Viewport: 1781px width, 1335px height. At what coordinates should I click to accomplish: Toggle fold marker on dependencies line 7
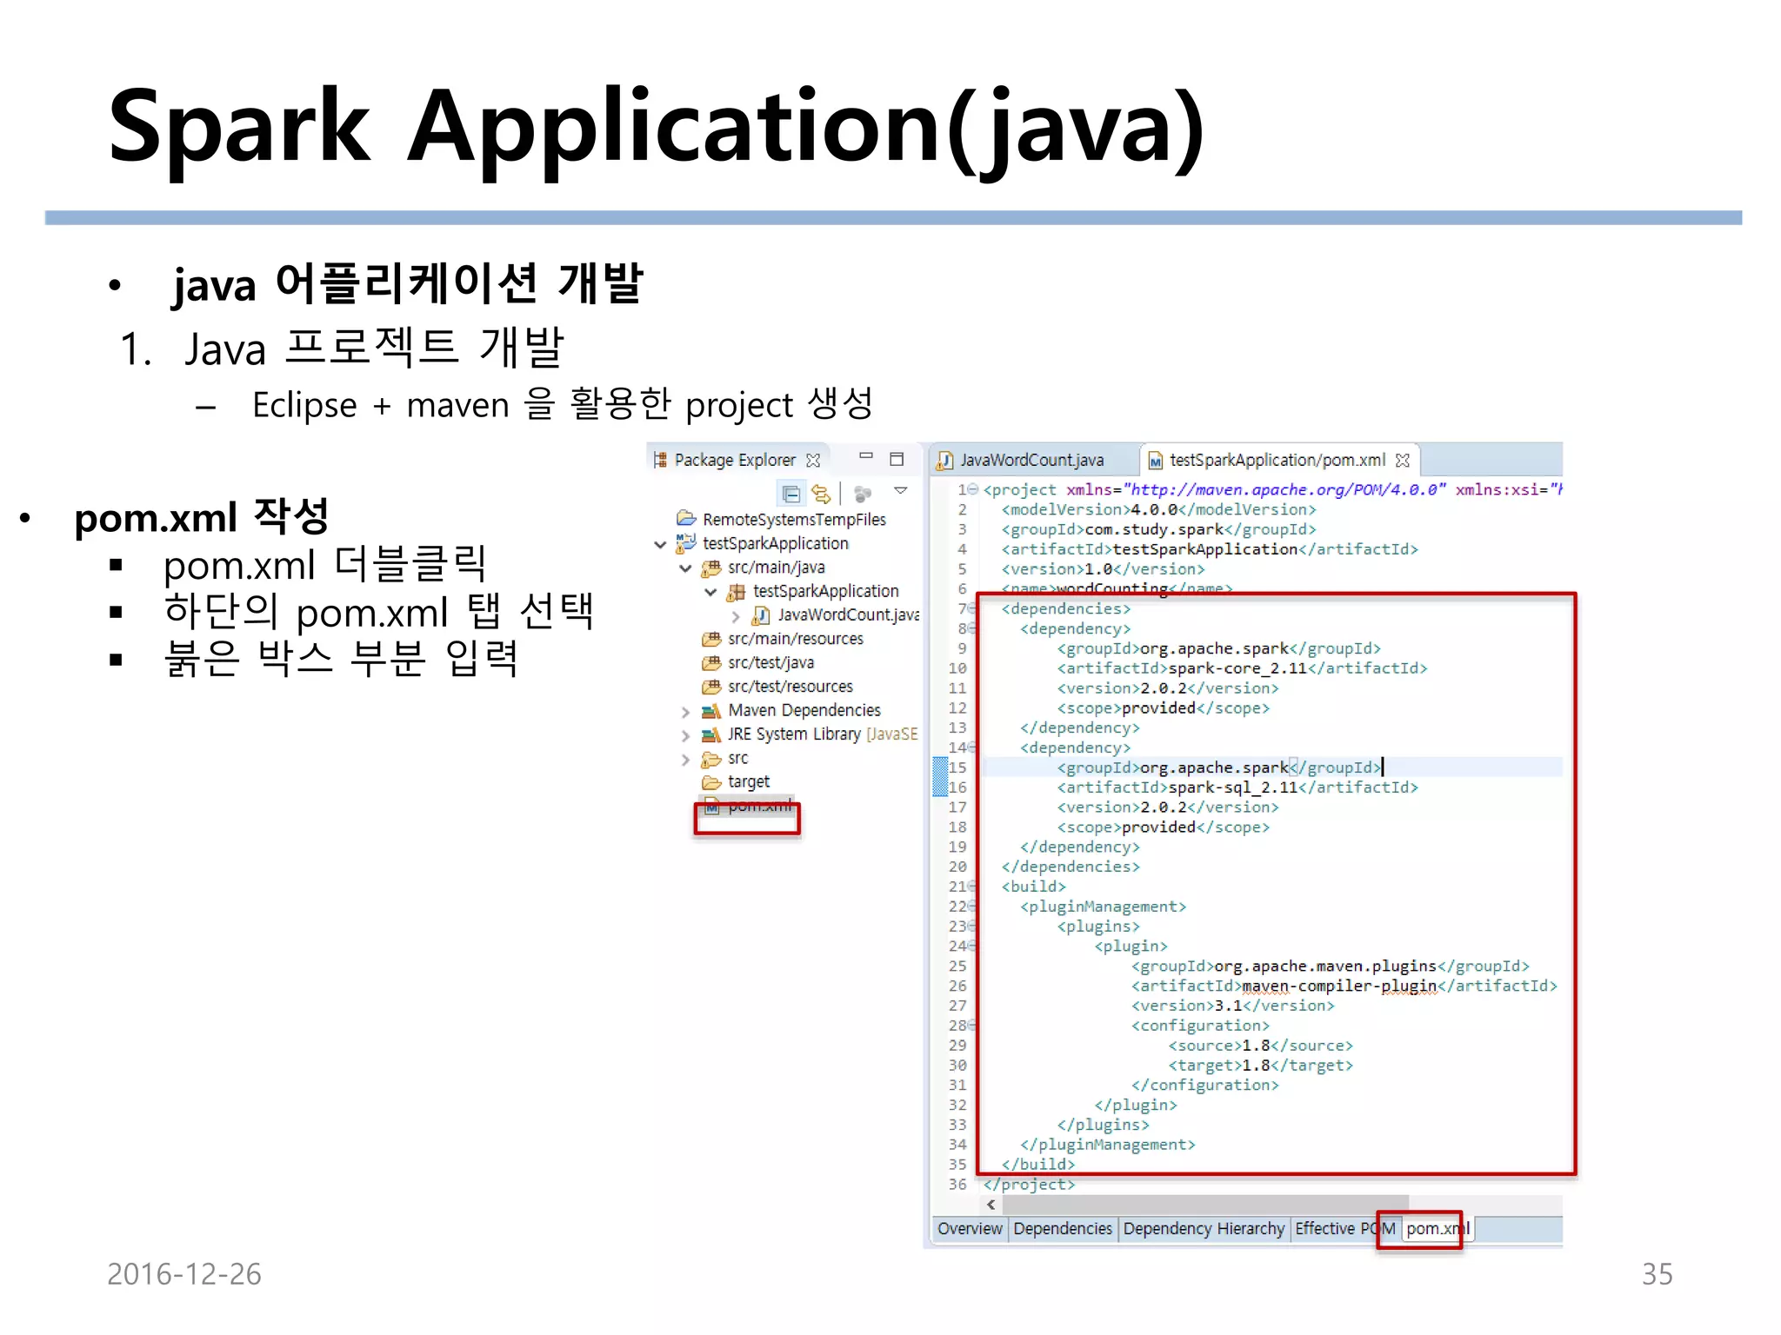972,608
